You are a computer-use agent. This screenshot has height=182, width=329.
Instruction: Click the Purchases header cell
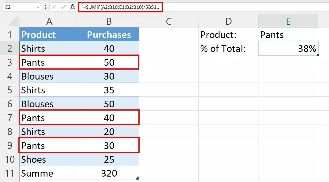tap(109, 35)
